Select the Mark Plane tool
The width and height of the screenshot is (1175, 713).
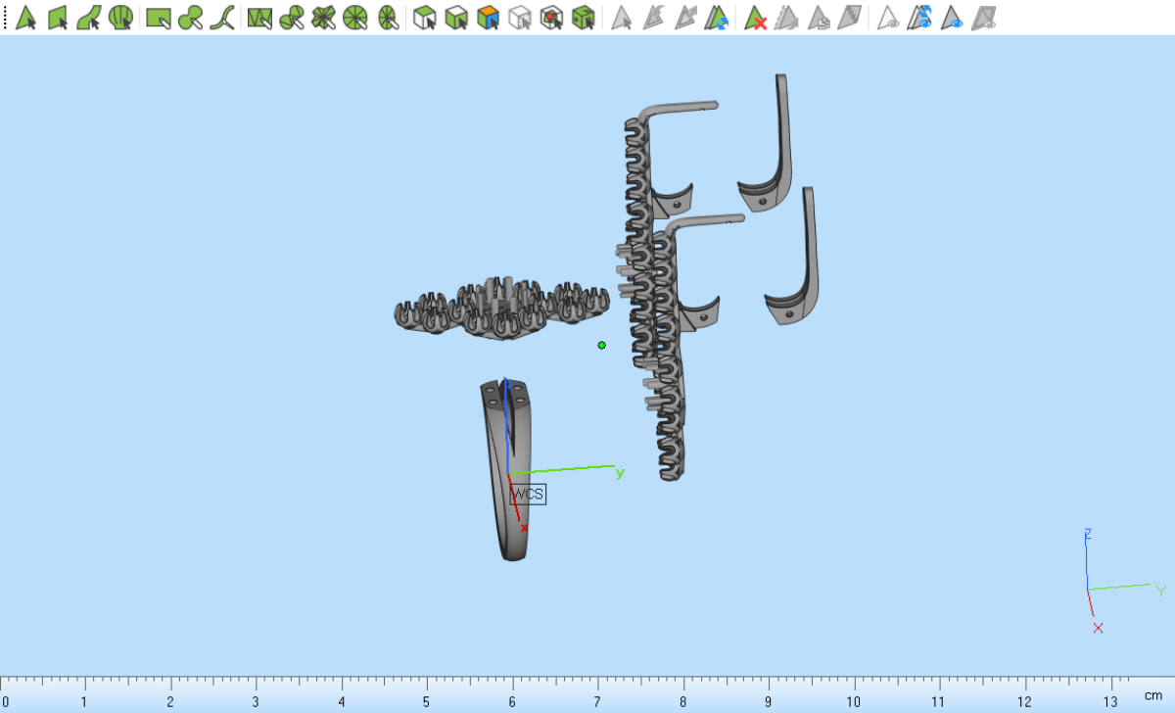point(58,17)
